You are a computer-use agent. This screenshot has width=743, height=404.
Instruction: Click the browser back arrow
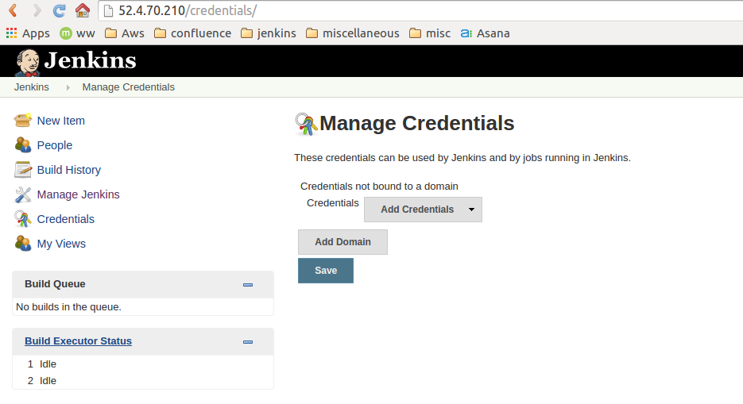tap(14, 10)
